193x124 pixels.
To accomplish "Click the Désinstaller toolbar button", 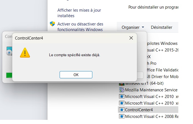I will coord(161,27).
